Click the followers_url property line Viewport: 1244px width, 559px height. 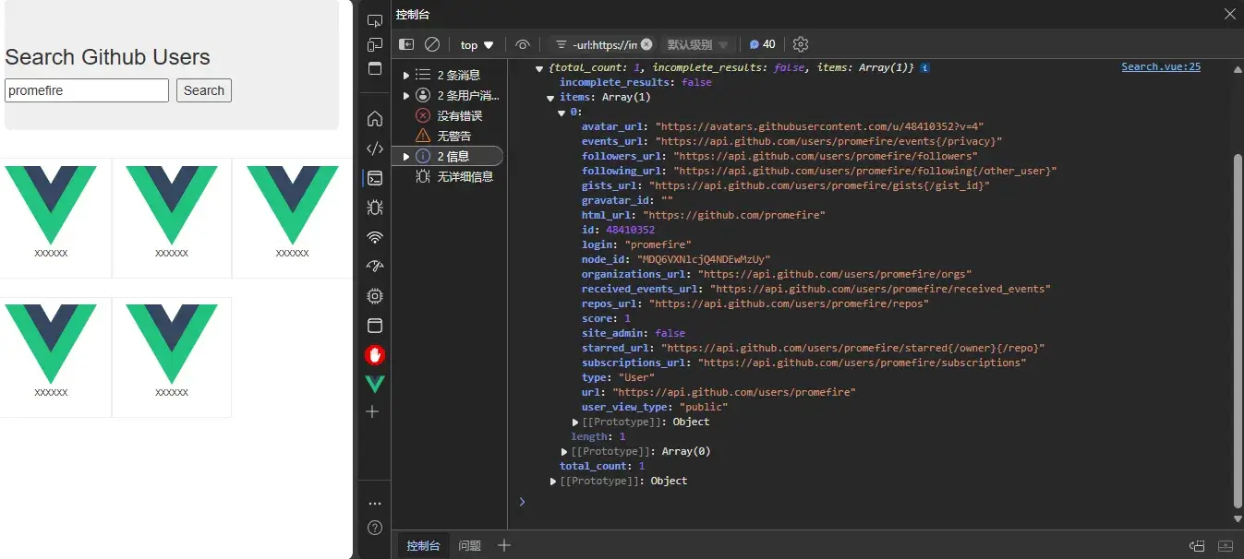pos(779,156)
